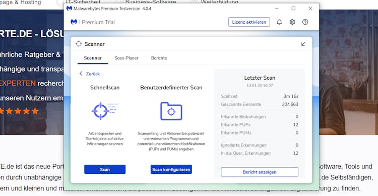This screenshot has height=196, width=378.
Task: Collapse Scanner panel with arrow icon
Action: [x=303, y=44]
